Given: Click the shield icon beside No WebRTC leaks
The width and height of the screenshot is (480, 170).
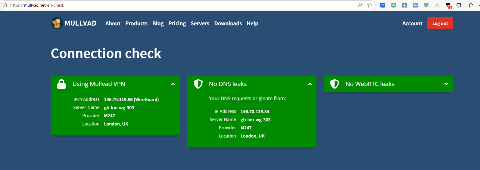Looking at the screenshot, I should pyautogui.click(x=335, y=84).
